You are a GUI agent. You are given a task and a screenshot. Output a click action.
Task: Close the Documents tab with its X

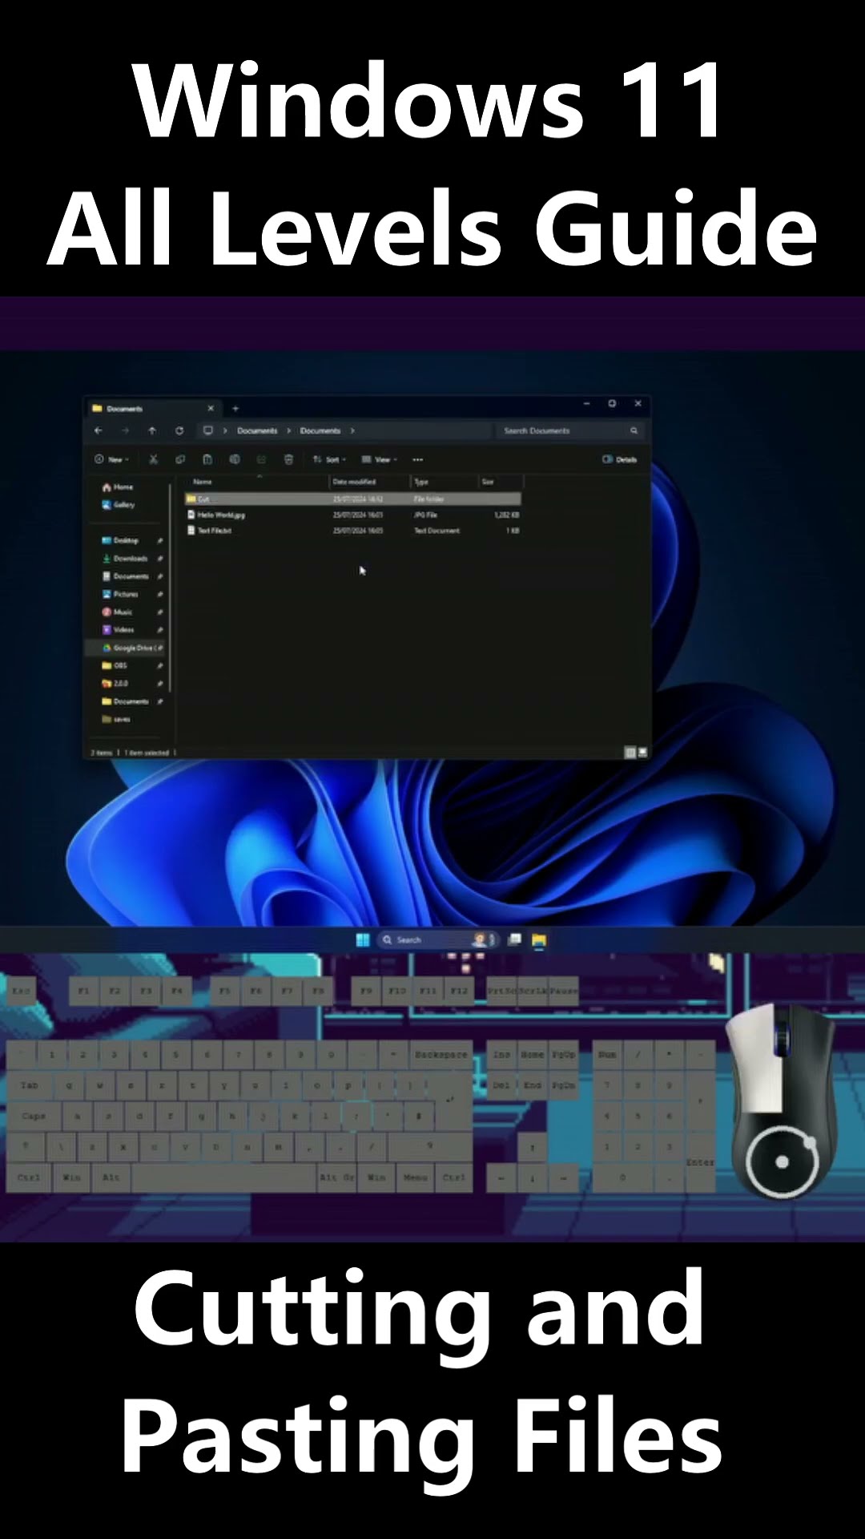[211, 408]
